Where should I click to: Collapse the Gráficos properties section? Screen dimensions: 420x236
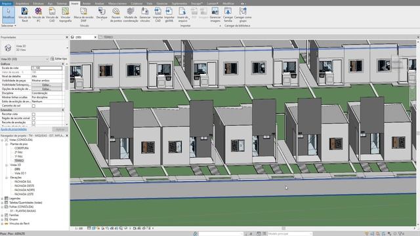coord(63,64)
